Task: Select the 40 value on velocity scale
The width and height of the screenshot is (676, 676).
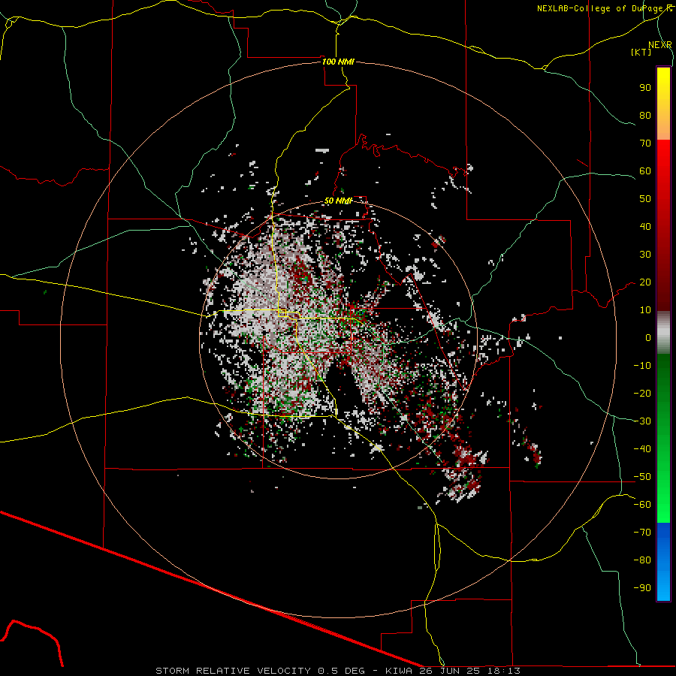Action: tap(645, 226)
